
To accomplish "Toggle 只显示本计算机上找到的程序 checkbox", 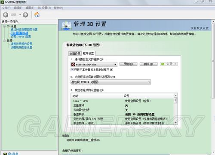I will coord(72,70).
